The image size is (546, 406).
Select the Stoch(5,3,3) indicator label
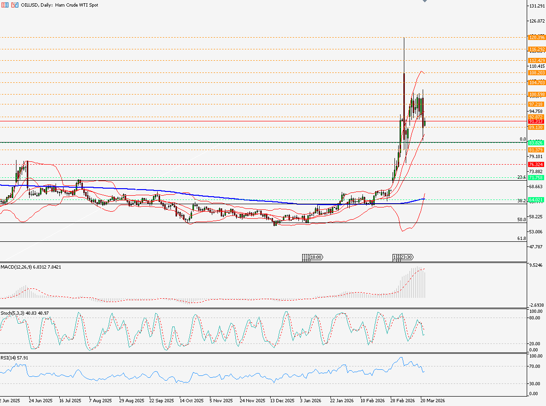[24, 313]
